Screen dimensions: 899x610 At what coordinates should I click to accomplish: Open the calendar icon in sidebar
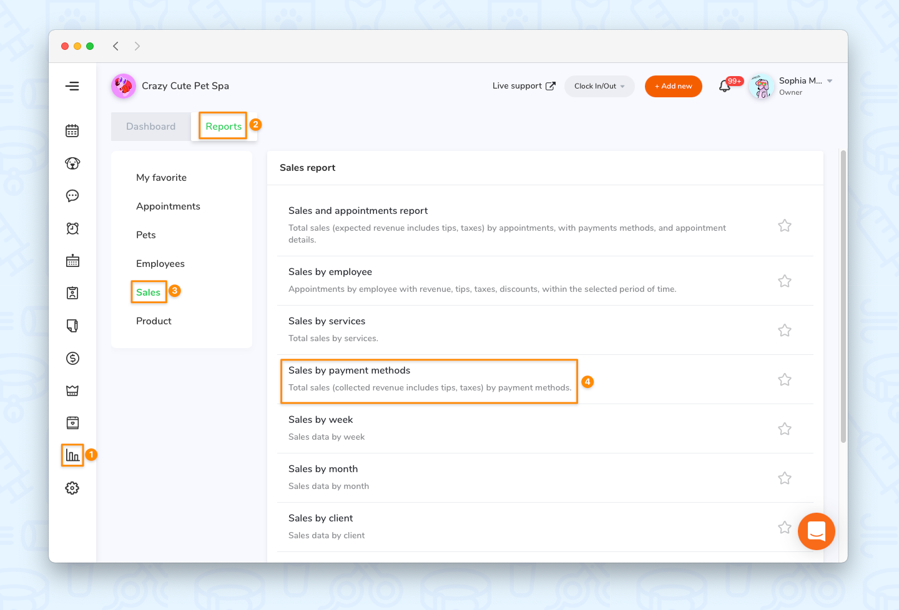(x=72, y=131)
